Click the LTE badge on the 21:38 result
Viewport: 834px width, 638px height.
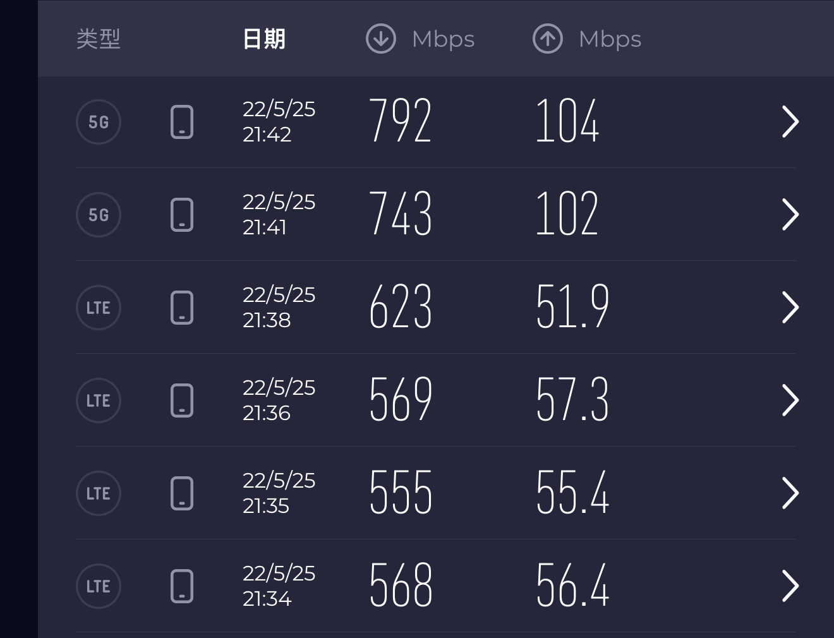(x=99, y=308)
